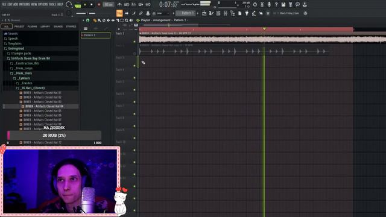Open the chat bubble icon in top toolbar
The height and width of the screenshot is (217, 386).
click(297, 4)
